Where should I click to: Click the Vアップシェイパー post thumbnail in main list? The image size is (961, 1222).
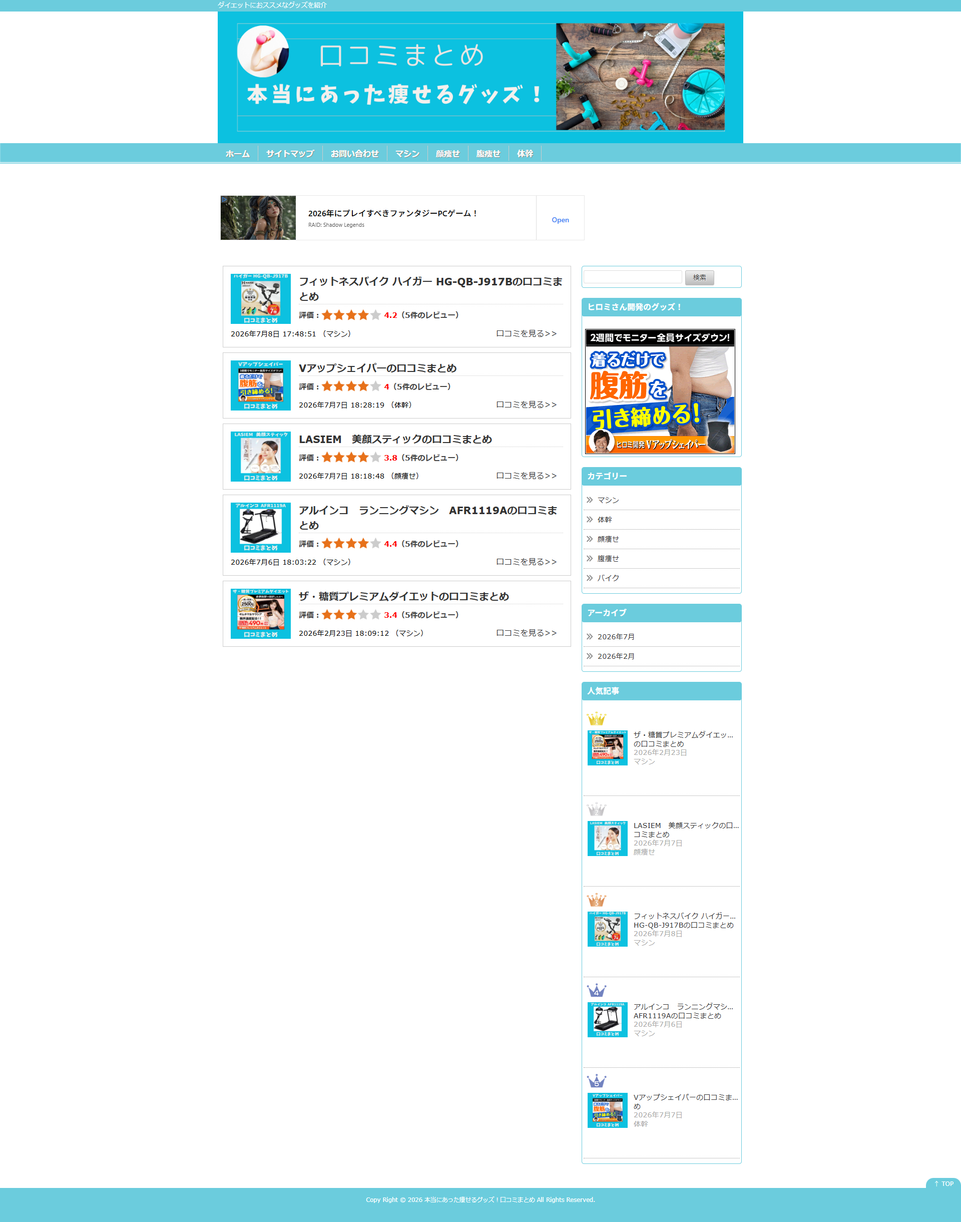pyautogui.click(x=260, y=385)
